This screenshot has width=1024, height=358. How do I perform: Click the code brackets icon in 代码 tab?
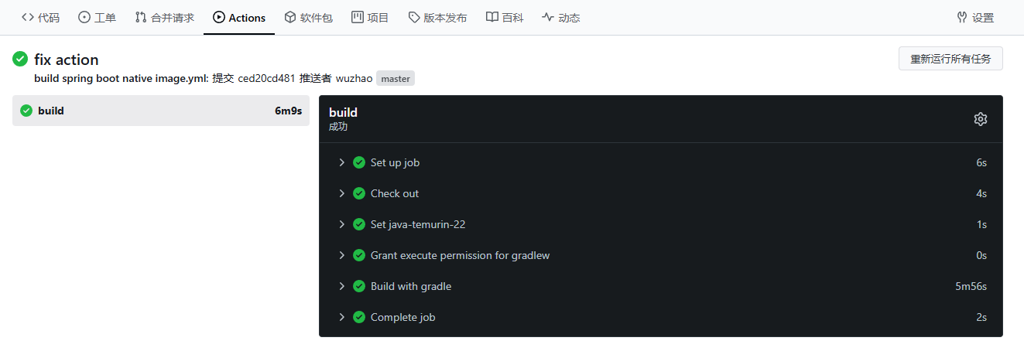(x=28, y=17)
